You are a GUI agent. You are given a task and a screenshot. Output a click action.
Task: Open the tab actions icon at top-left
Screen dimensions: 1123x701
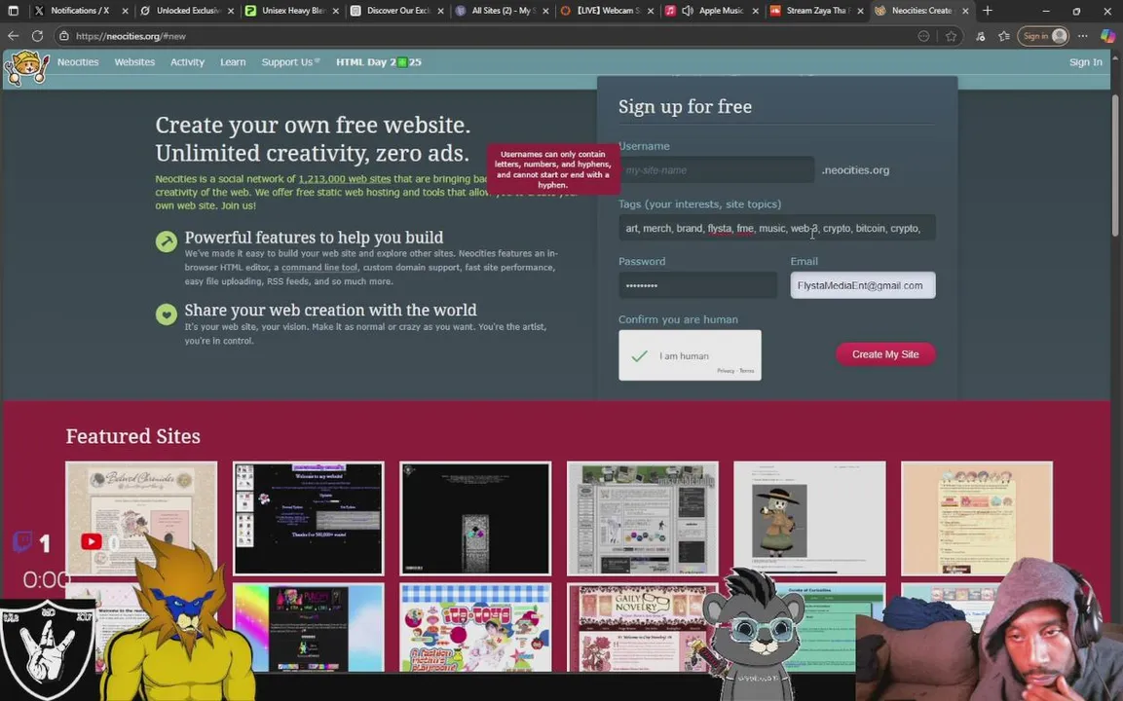[x=13, y=11]
